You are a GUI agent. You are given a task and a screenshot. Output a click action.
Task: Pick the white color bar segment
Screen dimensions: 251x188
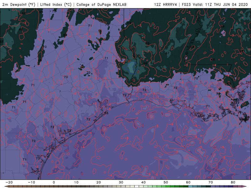[x=137, y=186]
